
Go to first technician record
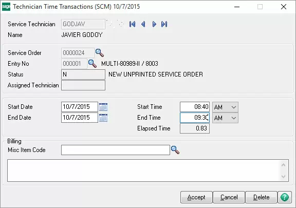coord(132,24)
